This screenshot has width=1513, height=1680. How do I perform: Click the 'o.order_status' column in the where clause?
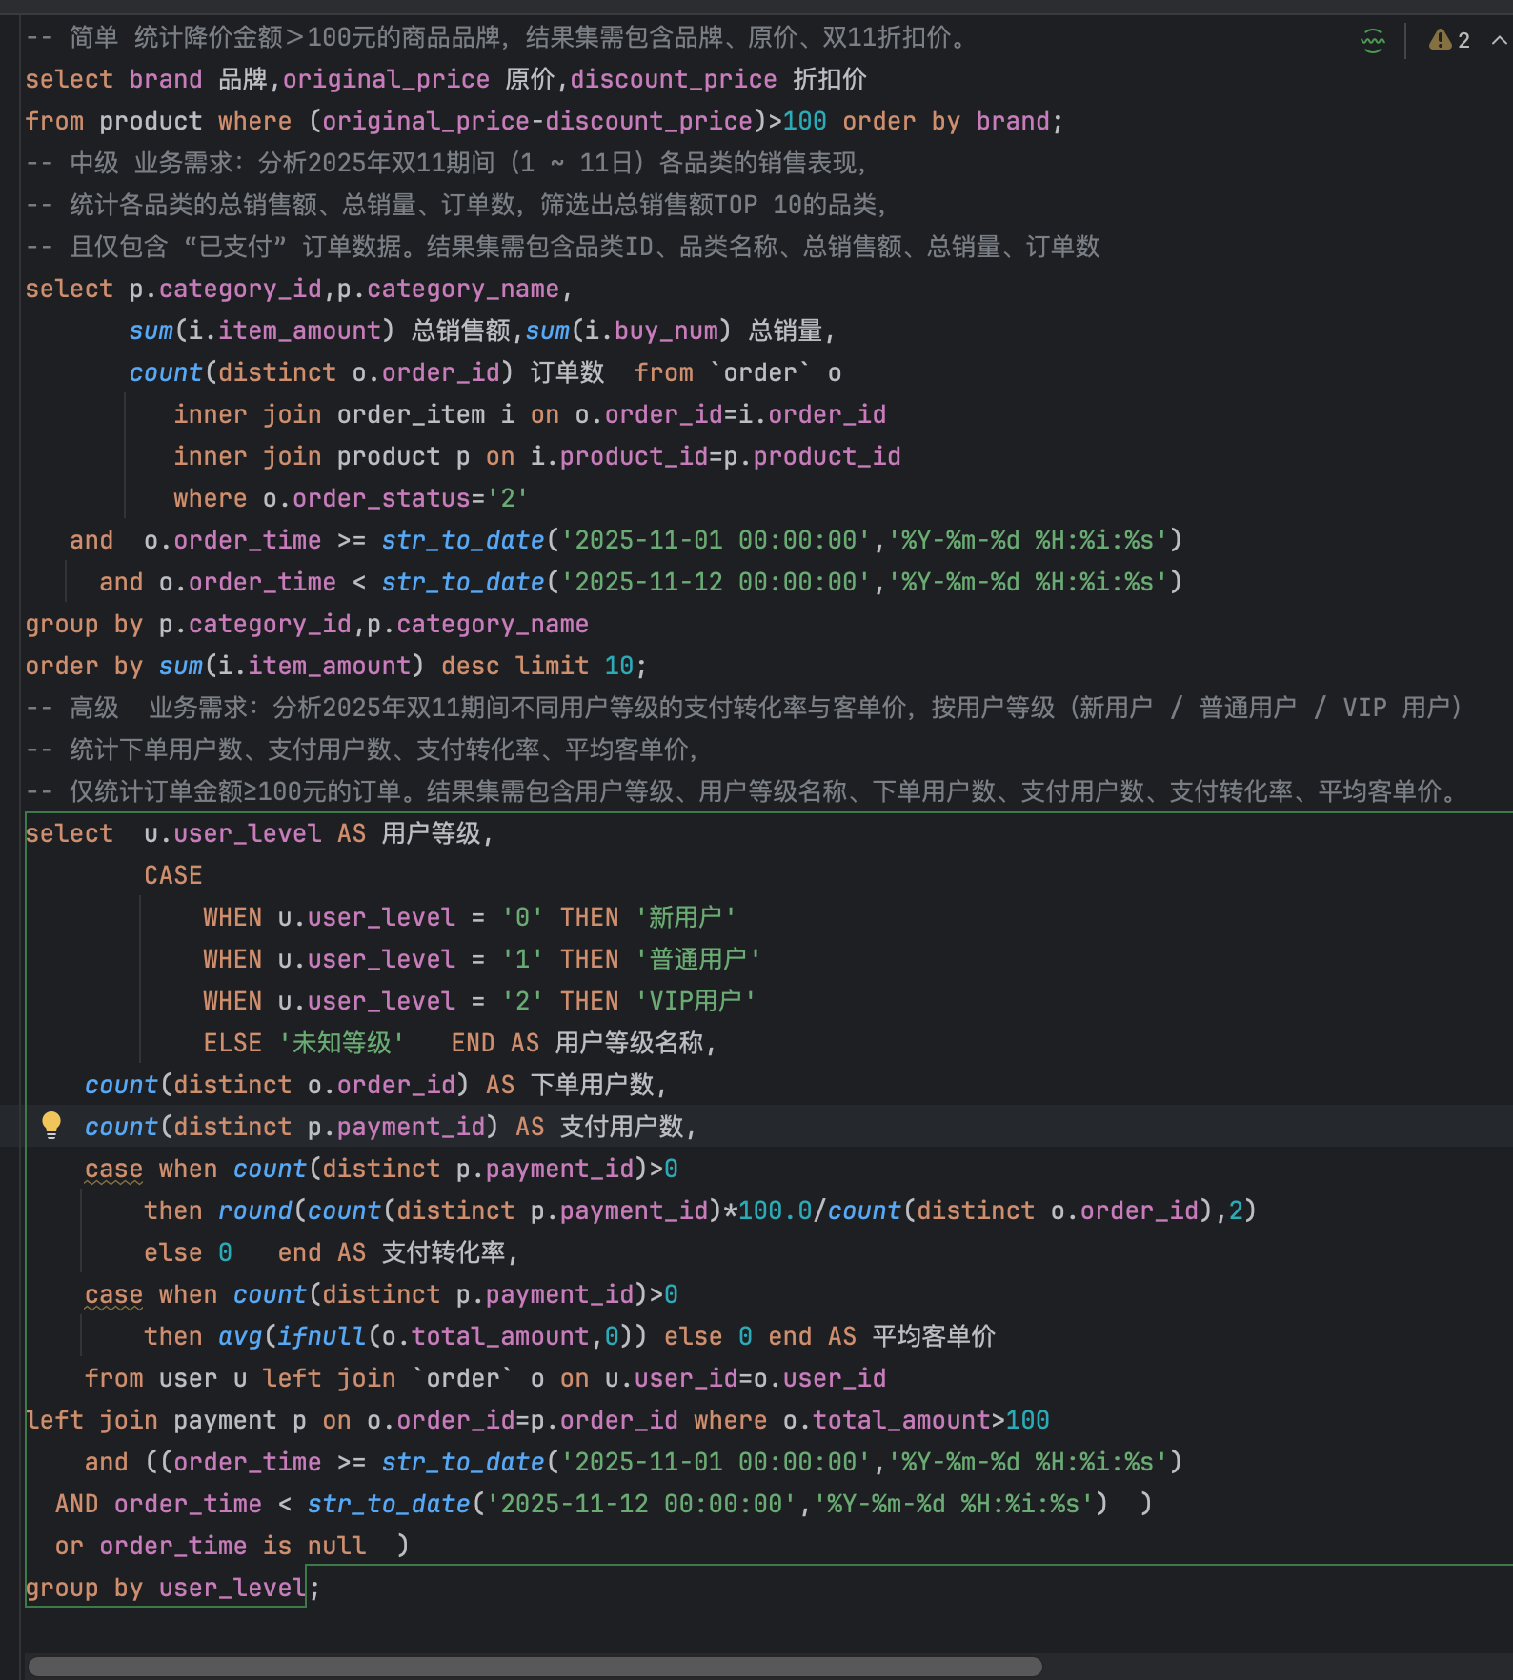367,498
